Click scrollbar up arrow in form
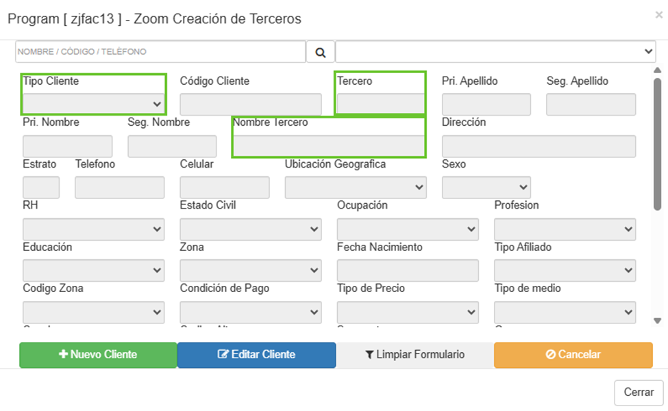The width and height of the screenshot is (668, 411). click(658, 70)
